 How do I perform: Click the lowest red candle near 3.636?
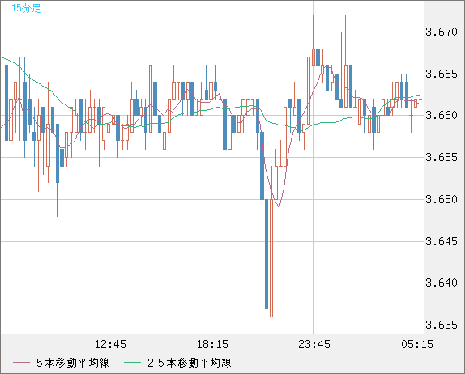(271, 257)
